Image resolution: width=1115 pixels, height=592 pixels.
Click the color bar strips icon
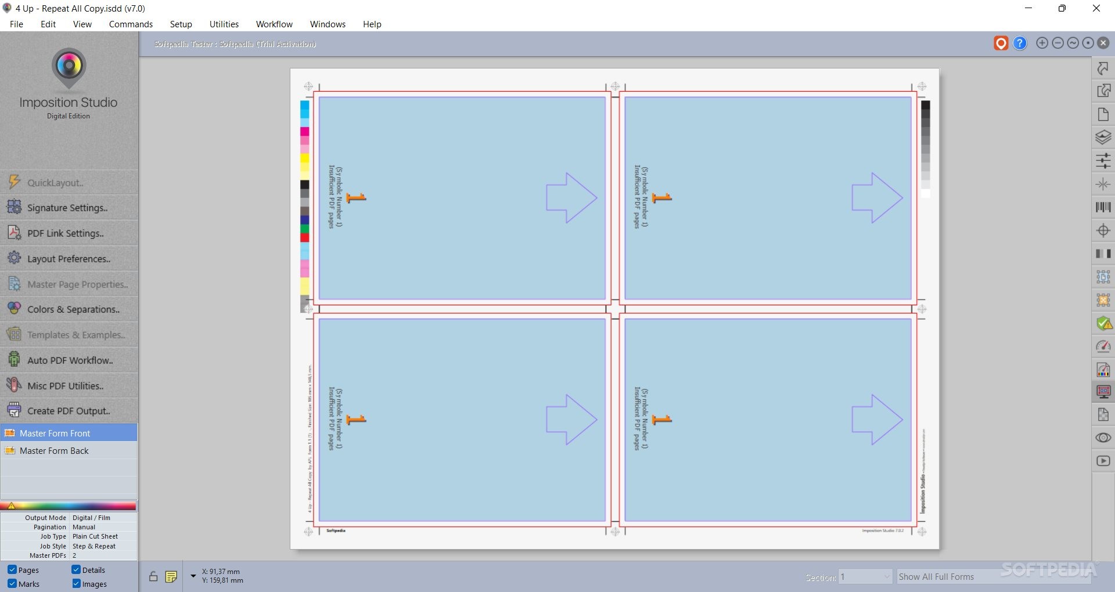click(x=1103, y=254)
